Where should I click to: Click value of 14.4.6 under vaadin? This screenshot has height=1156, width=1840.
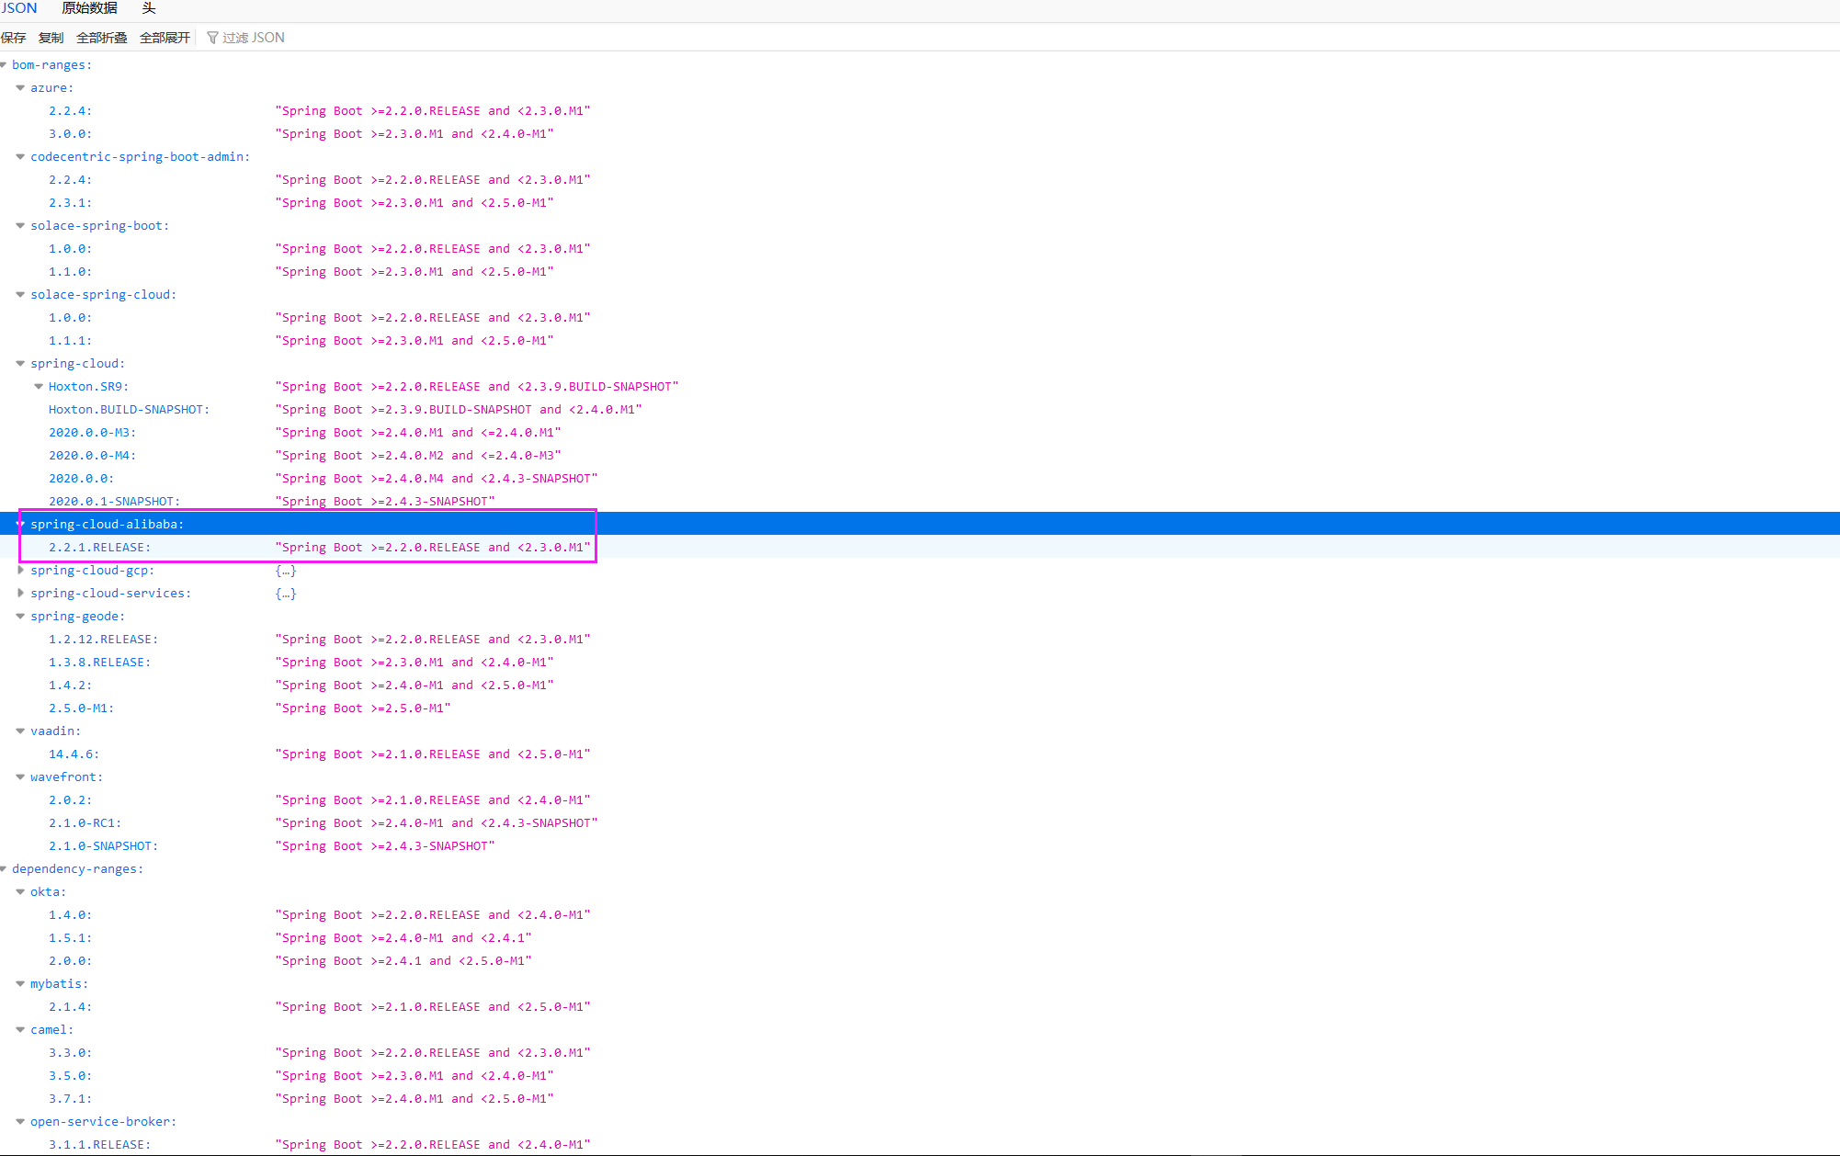[433, 754]
